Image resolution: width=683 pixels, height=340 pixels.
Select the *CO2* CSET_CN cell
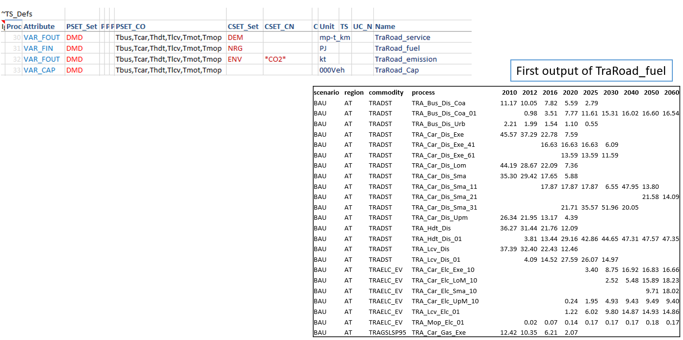275,59
